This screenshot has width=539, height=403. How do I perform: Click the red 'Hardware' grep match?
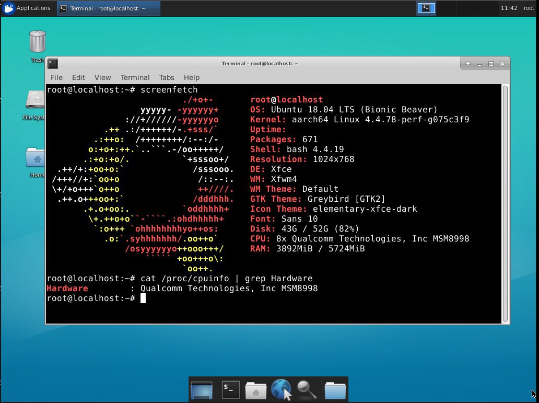tap(67, 289)
